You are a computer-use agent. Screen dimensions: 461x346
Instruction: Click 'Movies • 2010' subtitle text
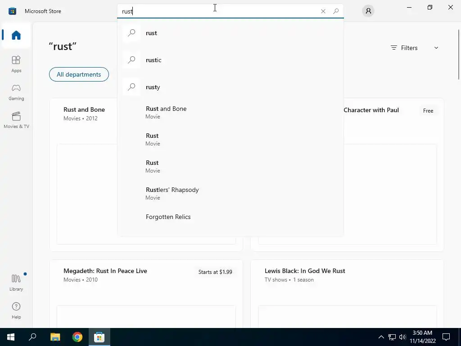[80, 279]
